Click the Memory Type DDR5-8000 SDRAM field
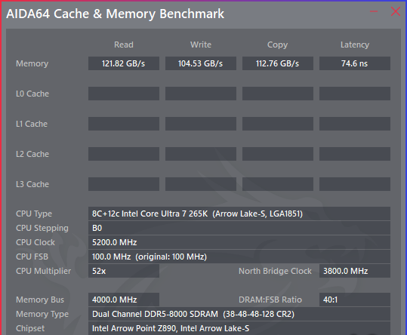Screen dimensions: 407x335 tap(239, 315)
